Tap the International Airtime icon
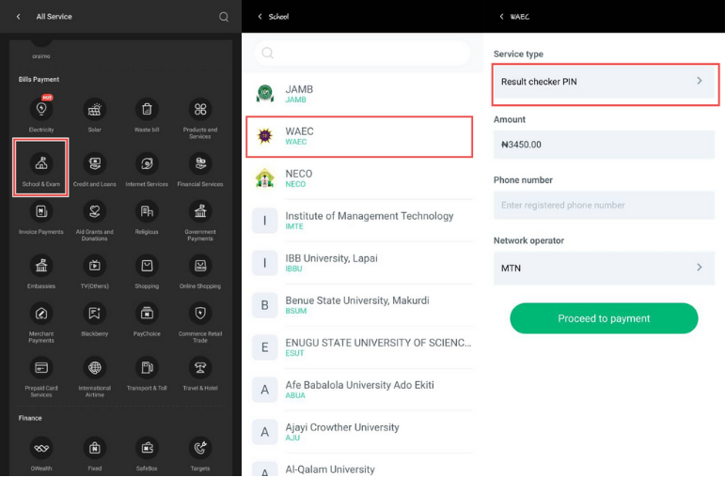This screenshot has width=725, height=477. point(94,373)
